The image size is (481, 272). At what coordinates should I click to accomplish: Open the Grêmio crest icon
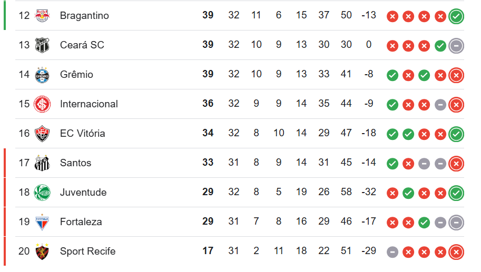click(42, 75)
